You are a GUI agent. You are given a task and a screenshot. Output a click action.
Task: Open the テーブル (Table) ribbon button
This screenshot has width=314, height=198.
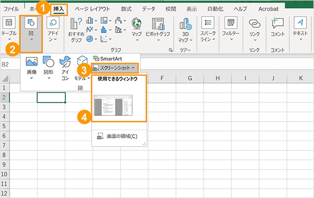[9, 29]
